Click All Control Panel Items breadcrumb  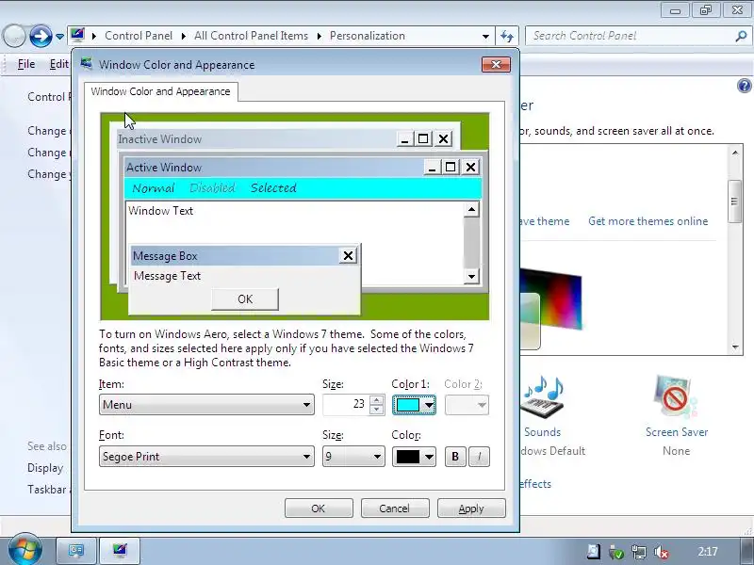251,36
